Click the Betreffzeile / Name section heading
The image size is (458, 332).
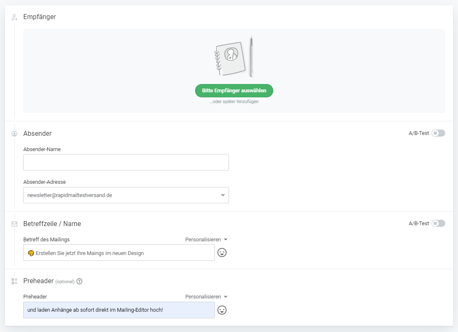tap(52, 224)
